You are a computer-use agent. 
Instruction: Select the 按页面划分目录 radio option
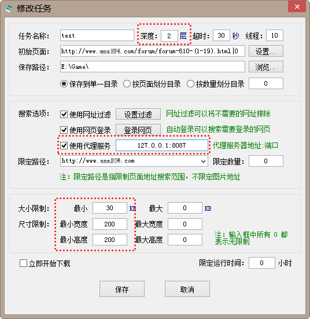152,84
